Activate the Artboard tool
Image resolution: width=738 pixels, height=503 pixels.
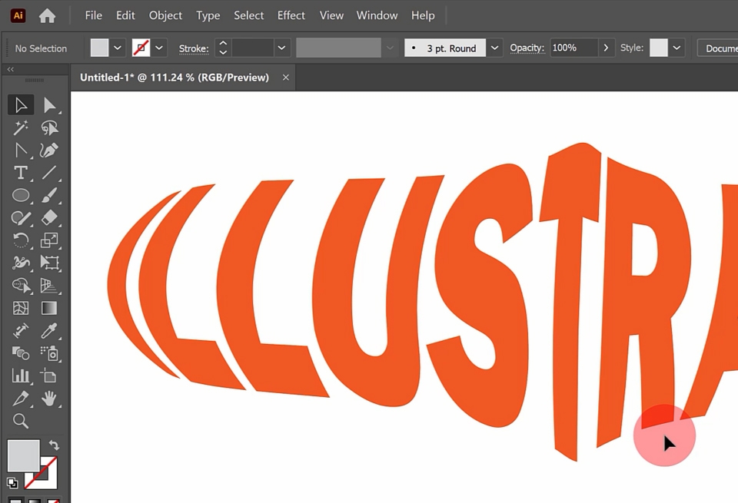coord(49,376)
